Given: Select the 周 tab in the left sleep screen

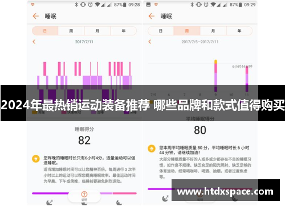Looking at the screenshot, I should (71, 31).
